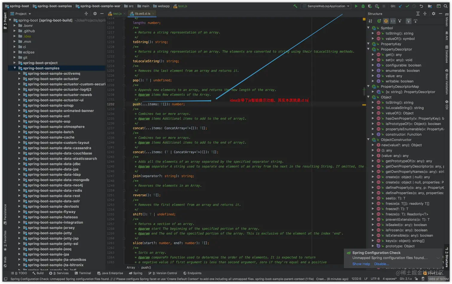Toggle sort alphabetically in Structure panel
Image resolution: width=452 pixels, height=284 pixels.
pyautogui.click(x=370, y=21)
